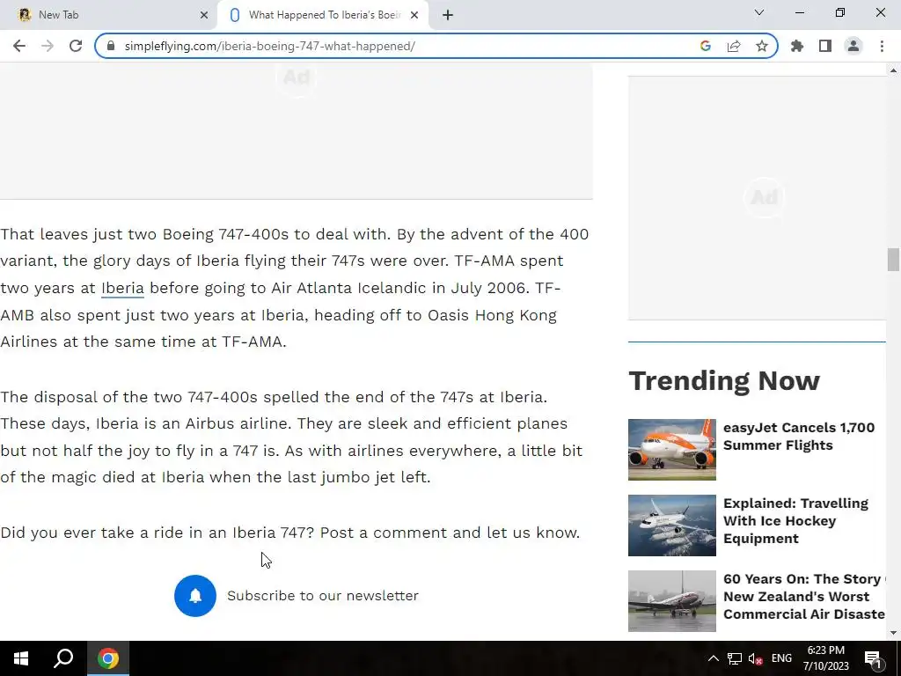This screenshot has height=676, width=901.
Task: Select the What Happened To Iberia's Boeing tab
Action: [x=324, y=15]
